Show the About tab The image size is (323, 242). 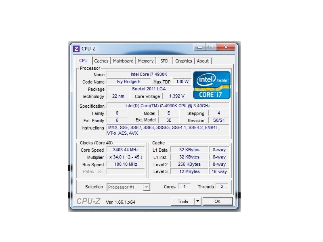203,61
